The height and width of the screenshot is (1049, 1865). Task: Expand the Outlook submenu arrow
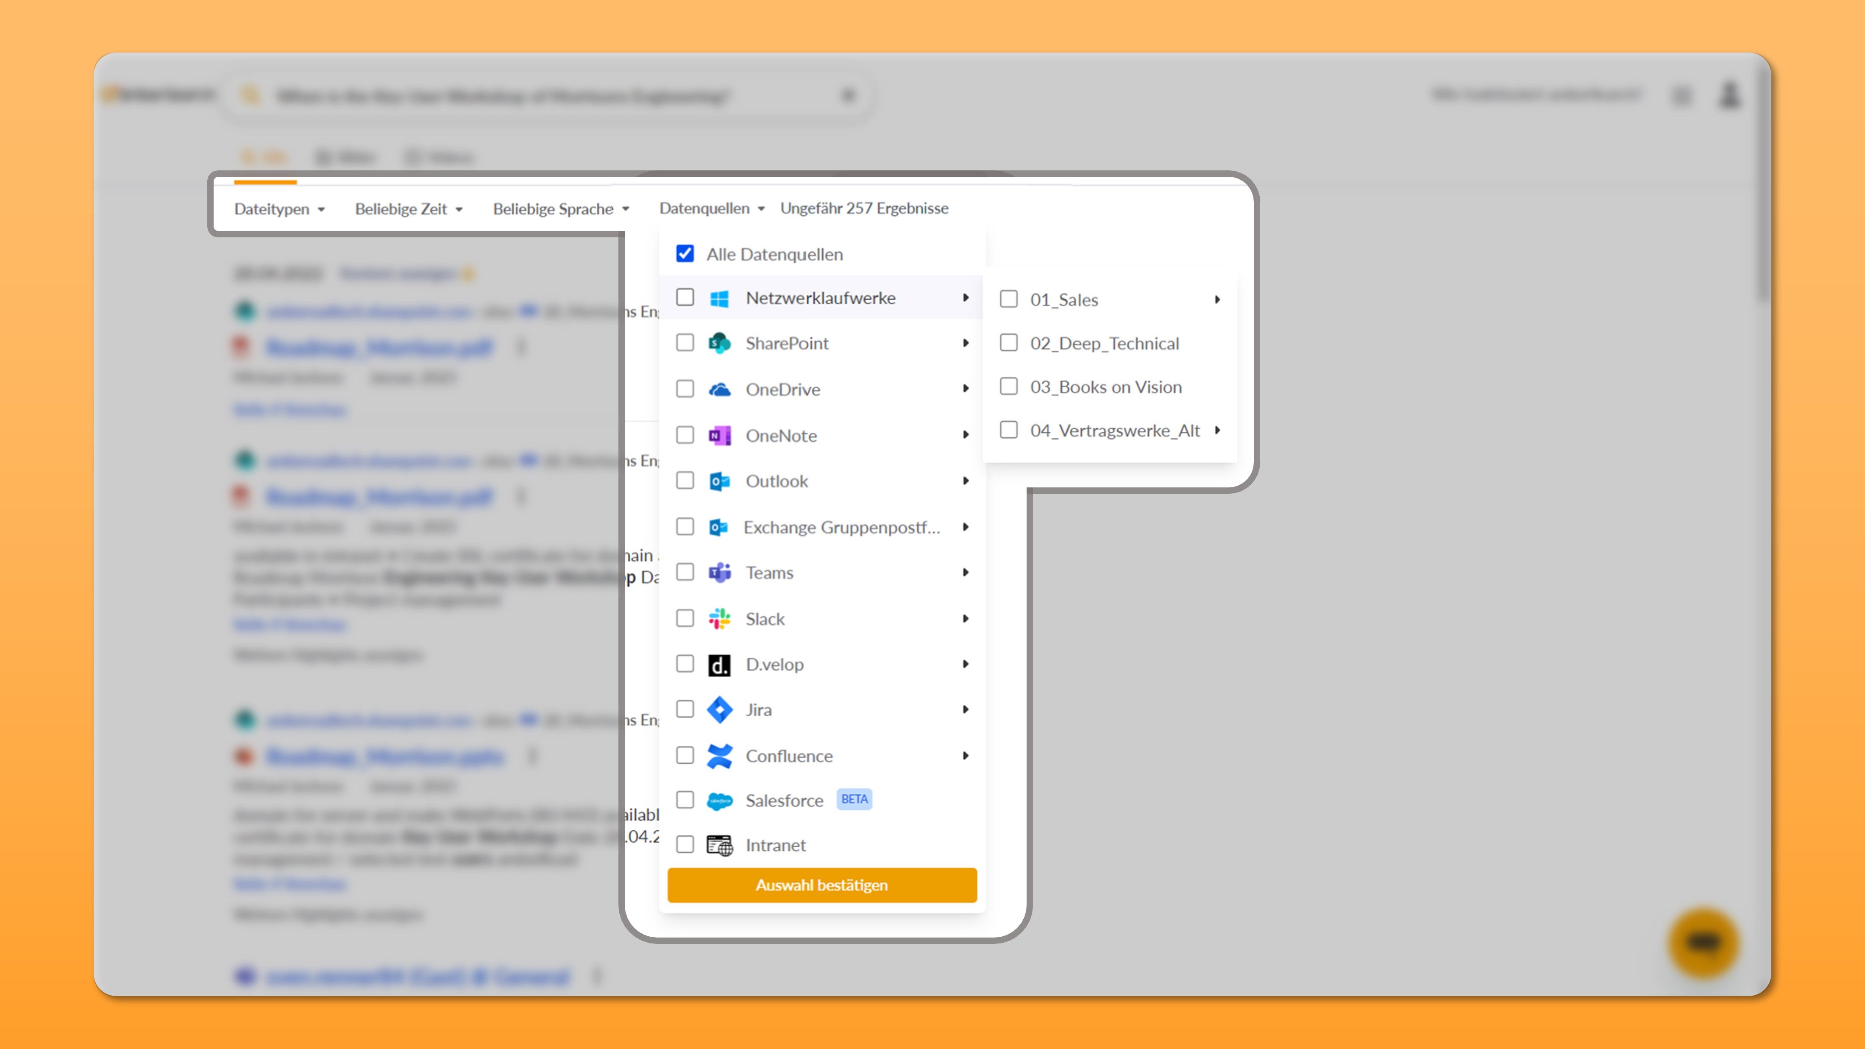[965, 481]
